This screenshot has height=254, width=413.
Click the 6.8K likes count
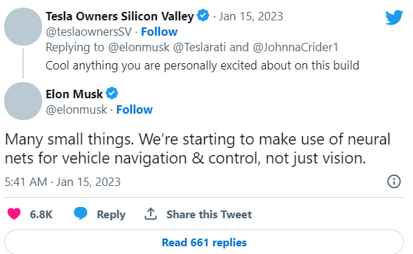[x=41, y=214]
